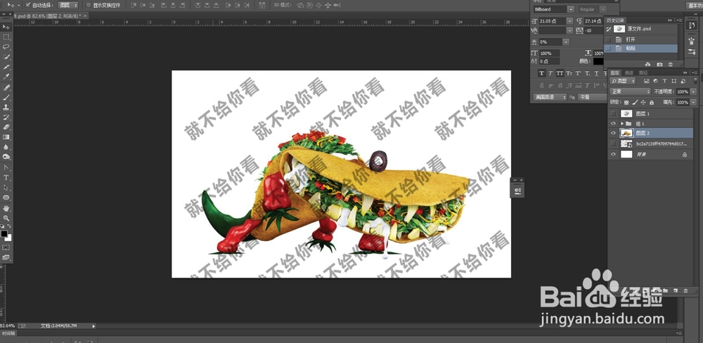Hide the 背景 background layer eye

(613, 154)
